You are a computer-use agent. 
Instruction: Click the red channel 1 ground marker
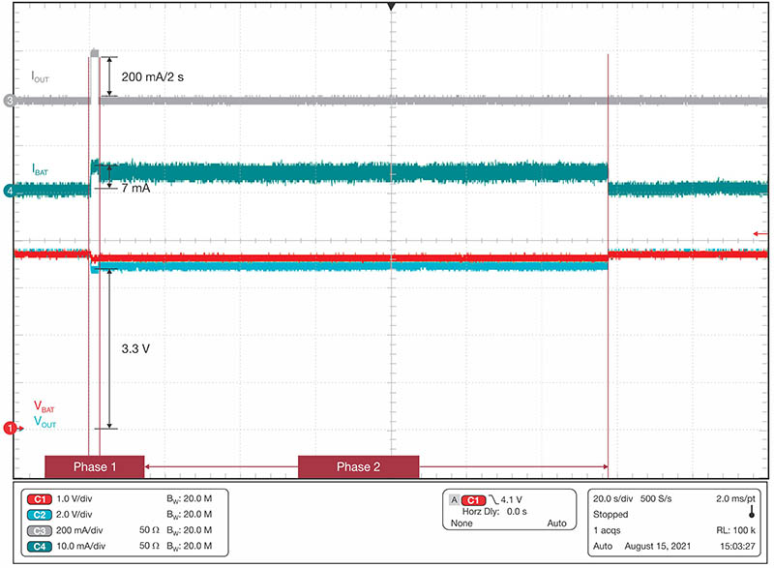pos(11,428)
